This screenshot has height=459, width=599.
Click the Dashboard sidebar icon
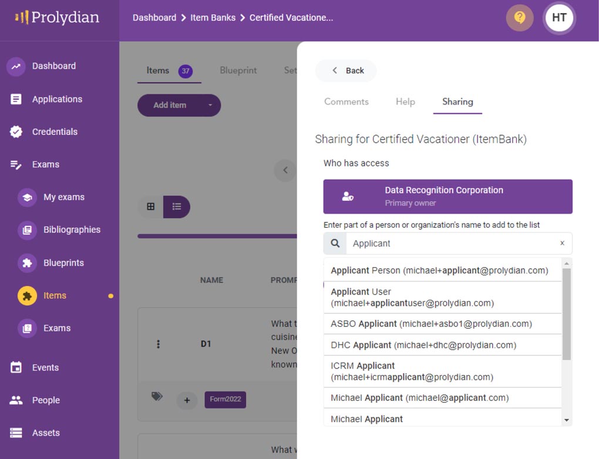pos(16,66)
